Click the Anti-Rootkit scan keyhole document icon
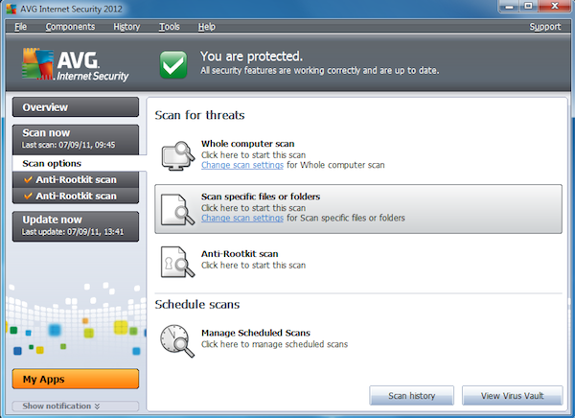 178,262
